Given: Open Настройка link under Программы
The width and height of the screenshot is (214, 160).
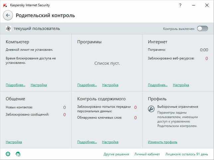Looking at the screenshot, I should (110, 85).
